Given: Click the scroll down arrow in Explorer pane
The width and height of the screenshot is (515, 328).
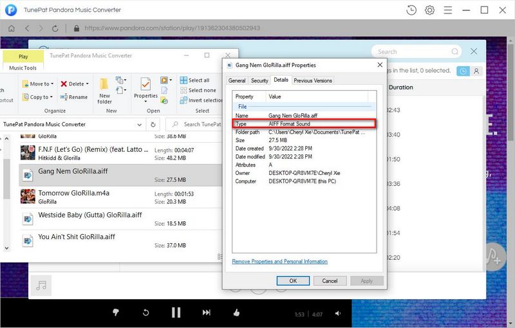Looking at the screenshot, I should point(6,248).
